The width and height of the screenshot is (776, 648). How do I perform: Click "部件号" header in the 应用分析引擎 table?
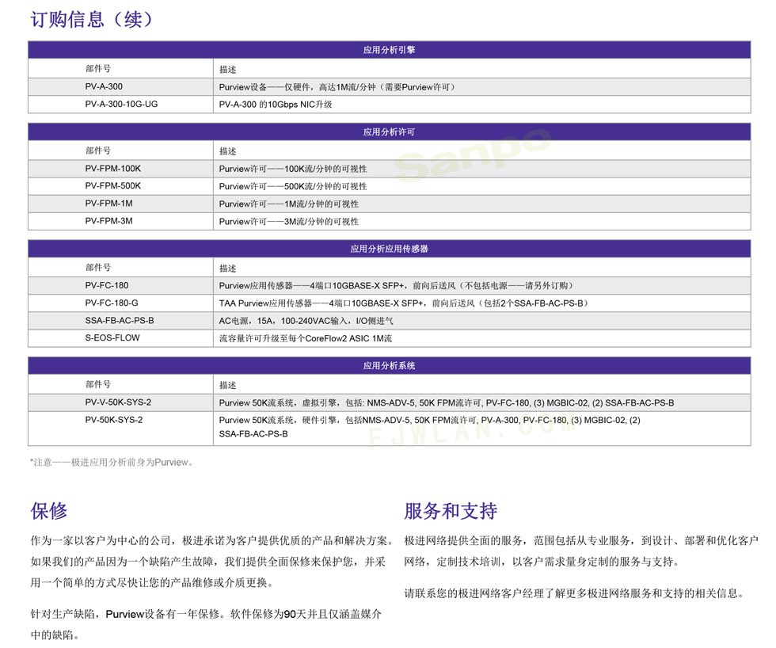click(x=98, y=68)
